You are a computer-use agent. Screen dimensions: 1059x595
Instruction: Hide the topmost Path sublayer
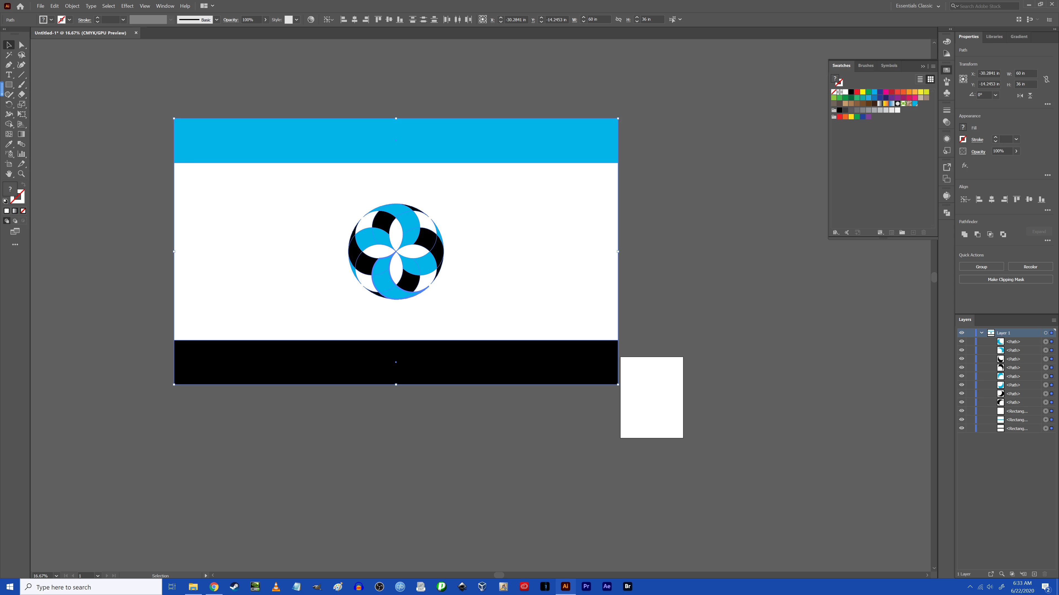coord(962,342)
